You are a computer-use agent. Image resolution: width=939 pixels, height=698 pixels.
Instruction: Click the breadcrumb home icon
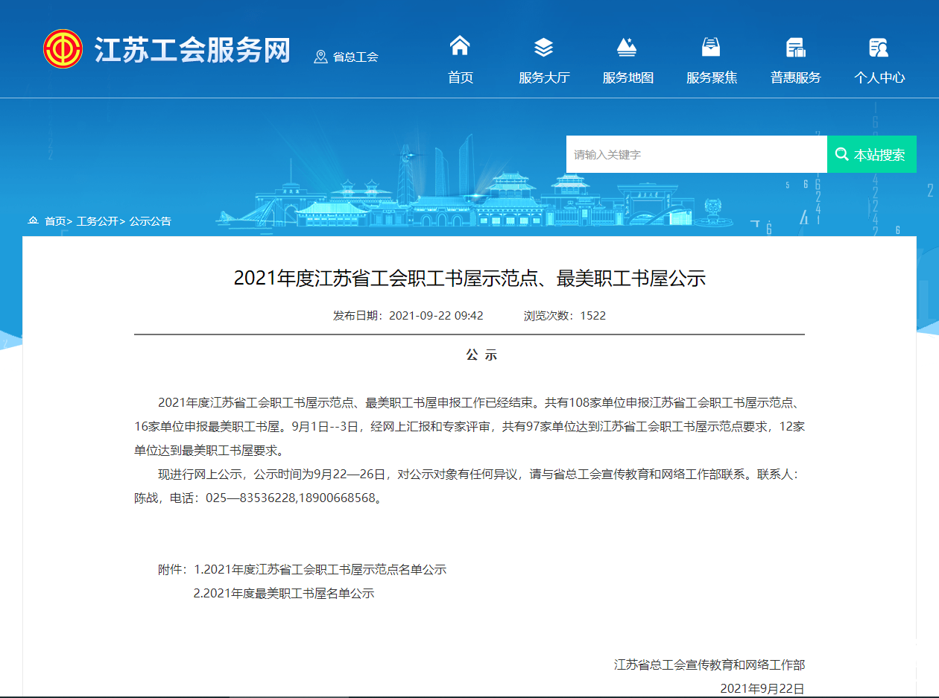[33, 220]
